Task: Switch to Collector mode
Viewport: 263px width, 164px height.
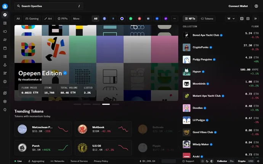Action: pos(222,161)
